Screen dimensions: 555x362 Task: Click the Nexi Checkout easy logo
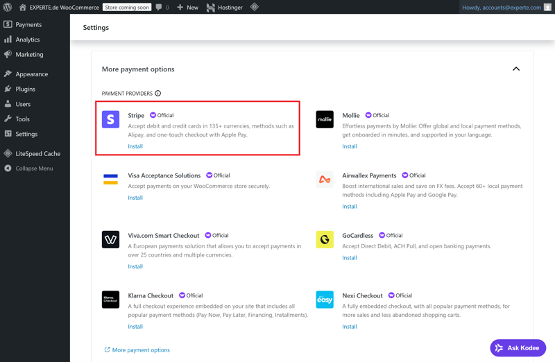(325, 300)
